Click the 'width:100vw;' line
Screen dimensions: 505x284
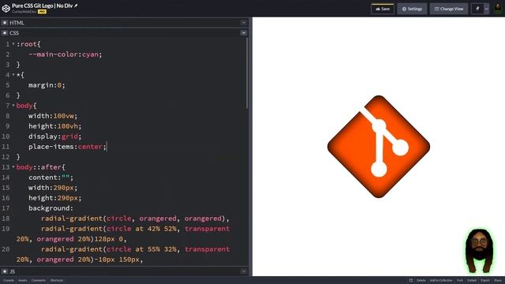[x=53, y=116]
